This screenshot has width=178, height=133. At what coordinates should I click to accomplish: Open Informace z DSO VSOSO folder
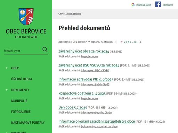(95, 70)
